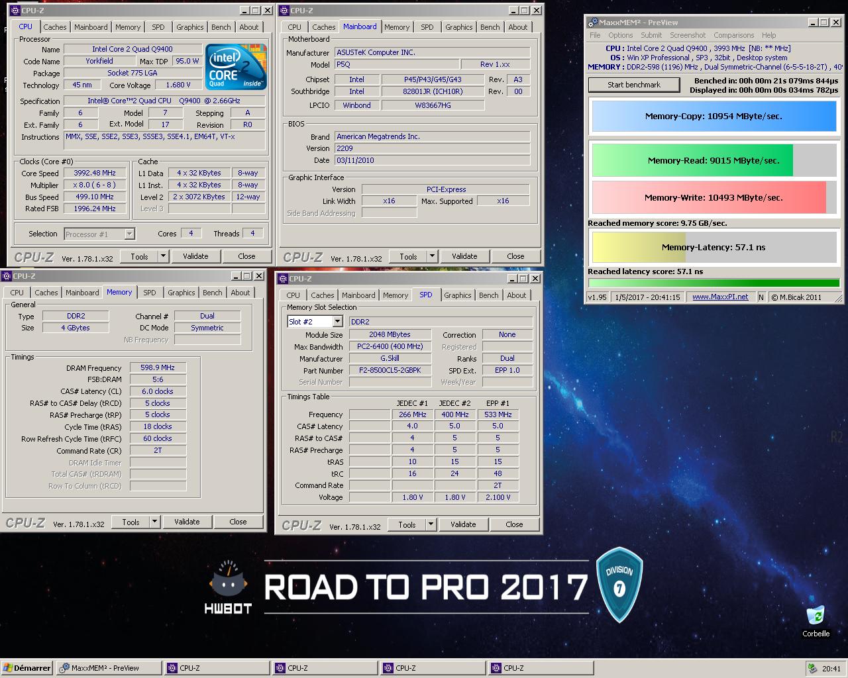The width and height of the screenshot is (848, 678).
Task: Click the taskbar clock showing 20:41
Action: pos(831,668)
